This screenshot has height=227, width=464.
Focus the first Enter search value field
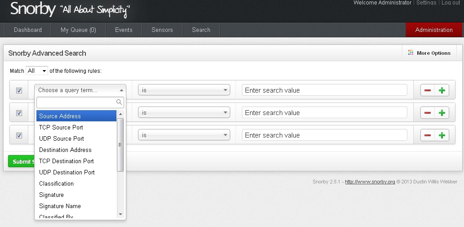(x=324, y=90)
